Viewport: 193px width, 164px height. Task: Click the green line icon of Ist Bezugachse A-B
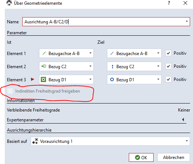click(44, 54)
